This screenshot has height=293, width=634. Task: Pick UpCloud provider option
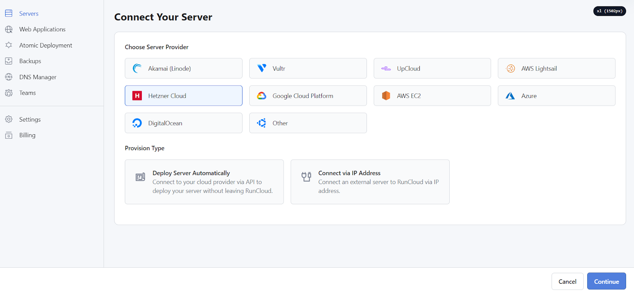pyautogui.click(x=432, y=68)
